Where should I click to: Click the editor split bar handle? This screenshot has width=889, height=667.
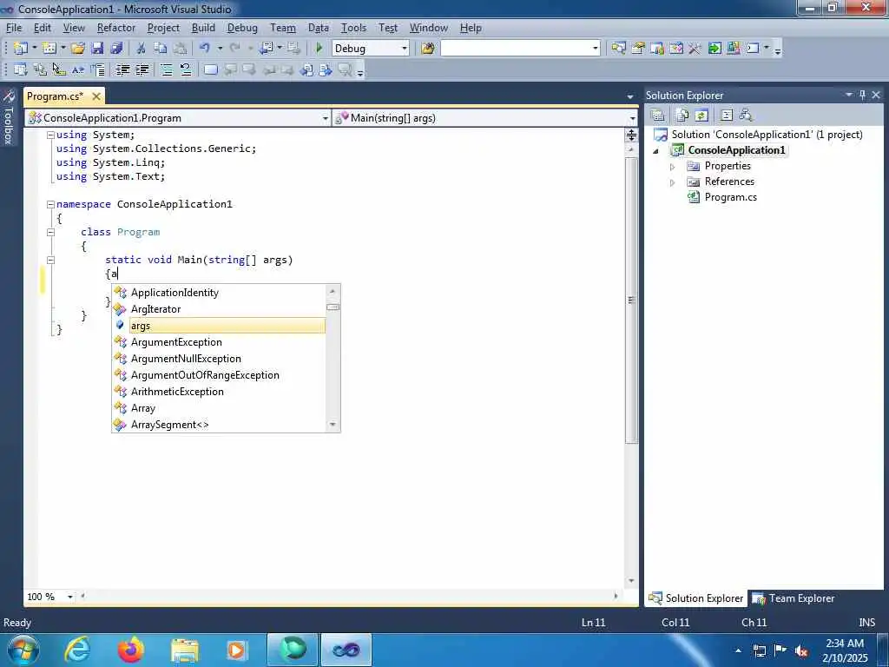[631, 135]
